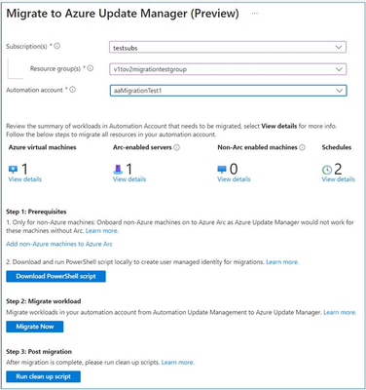This screenshot has height=390, width=366.
Task: Click the Run clean up script button
Action: tap(43, 376)
